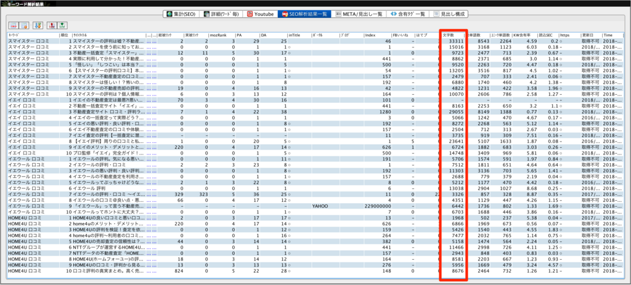
Task: Select row 口コミ評判の真実まとめ。高く売
Action: click(x=315, y=270)
